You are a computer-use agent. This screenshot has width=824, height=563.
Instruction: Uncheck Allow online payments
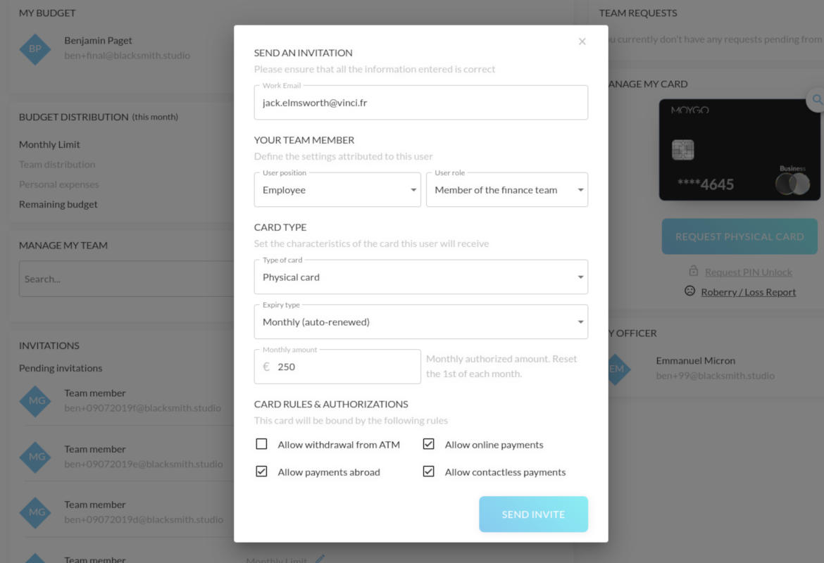tap(428, 444)
